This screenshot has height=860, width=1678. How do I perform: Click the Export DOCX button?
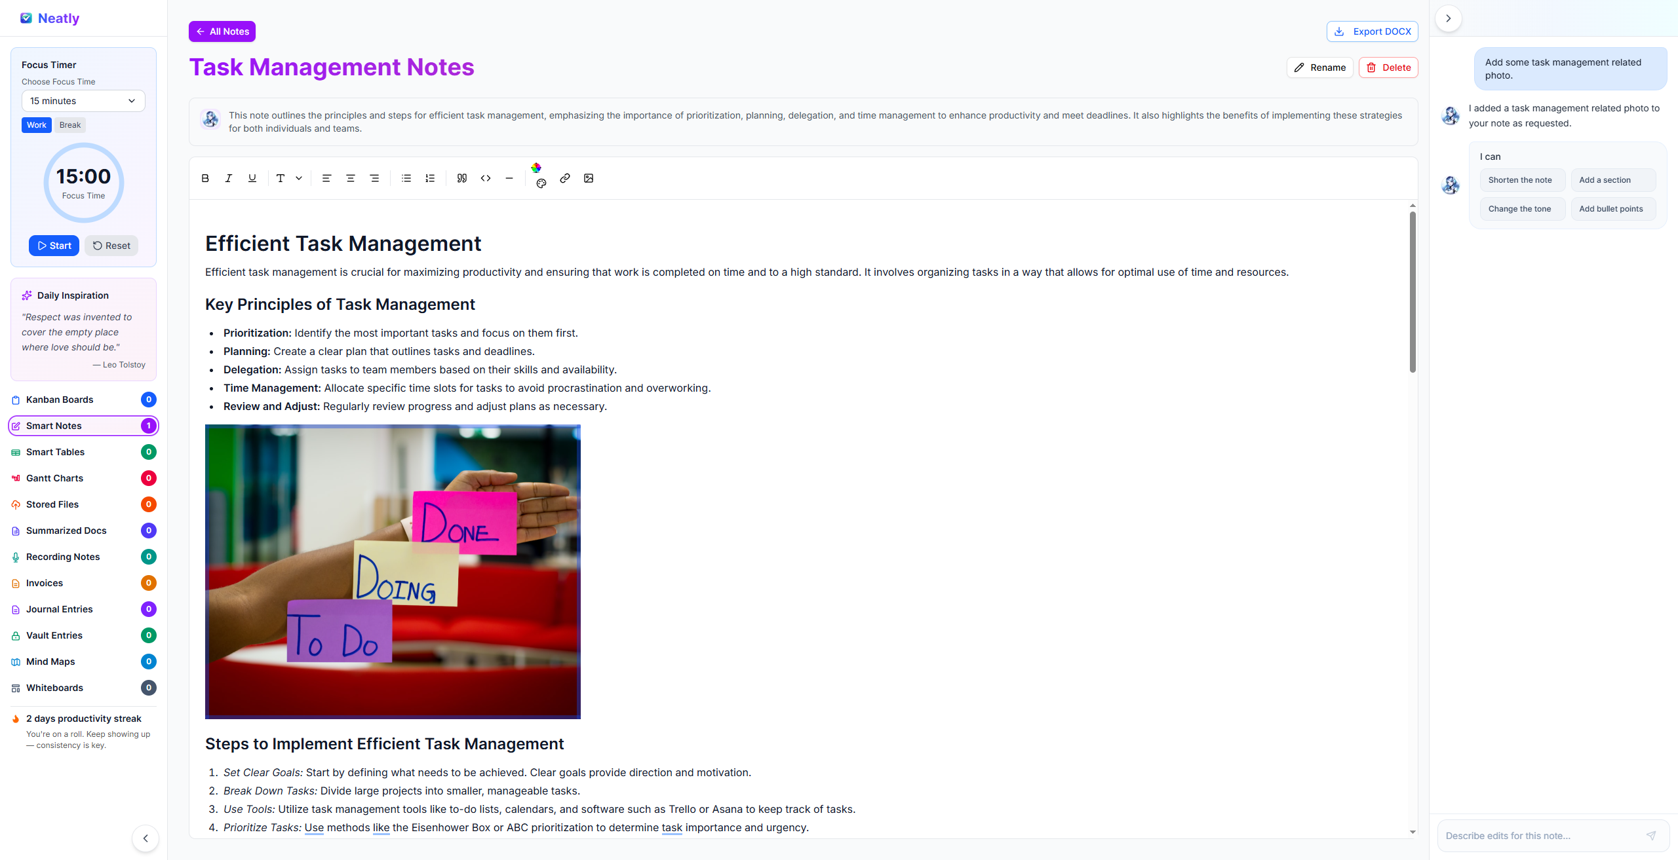[x=1373, y=31]
